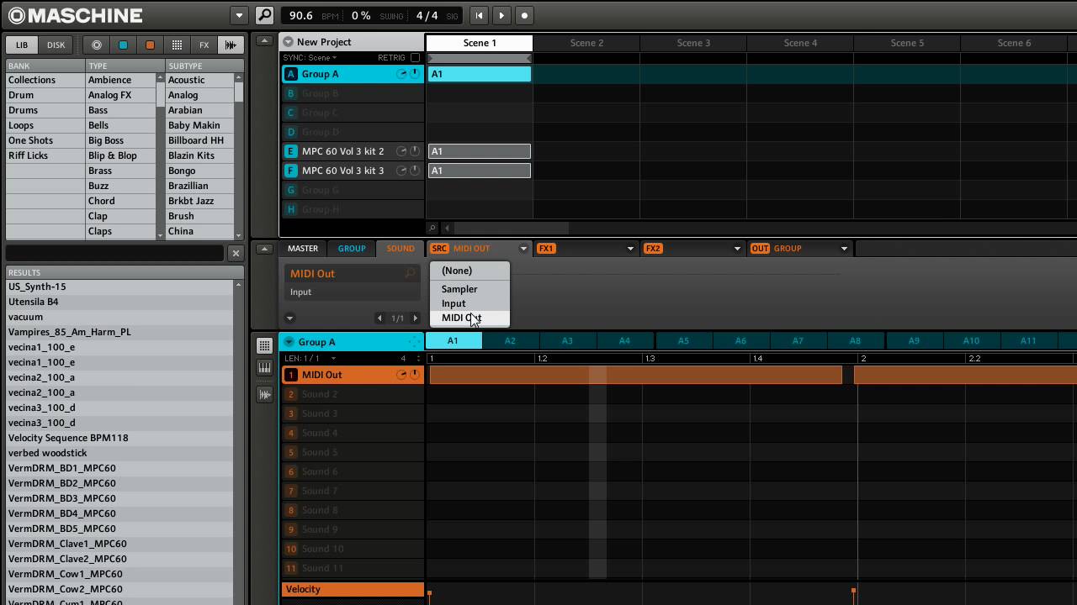Select the orange sound filter icon
Image resolution: width=1077 pixels, height=605 pixels.
(150, 45)
